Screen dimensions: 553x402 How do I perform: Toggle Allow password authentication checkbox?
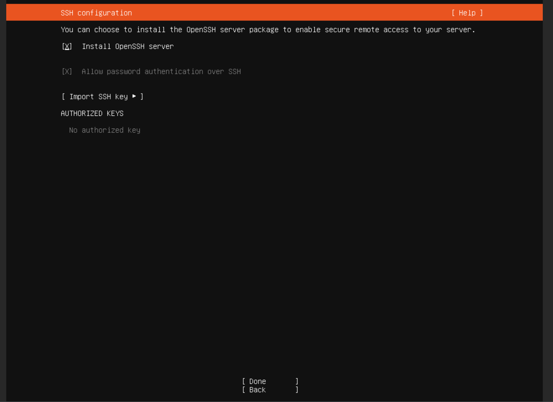(67, 72)
